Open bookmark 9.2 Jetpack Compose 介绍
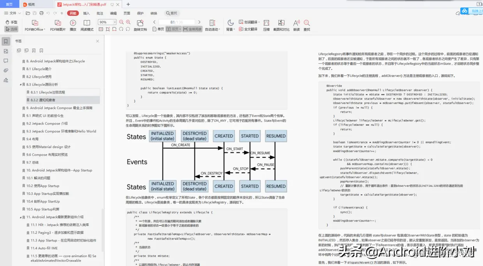 [47, 123]
